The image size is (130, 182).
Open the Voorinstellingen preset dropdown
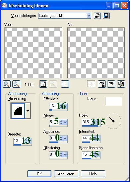pyautogui.click(x=89, y=16)
